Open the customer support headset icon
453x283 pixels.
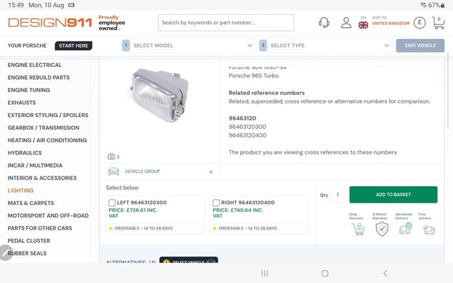324,23
